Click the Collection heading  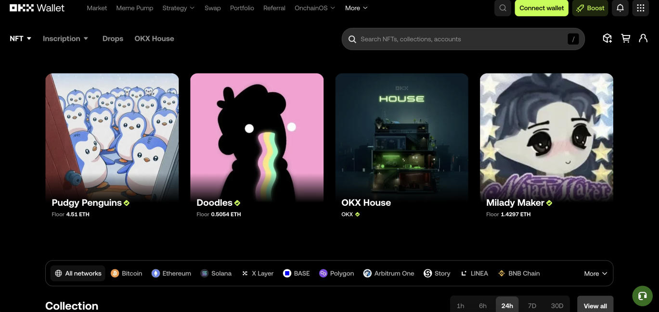tap(72, 306)
